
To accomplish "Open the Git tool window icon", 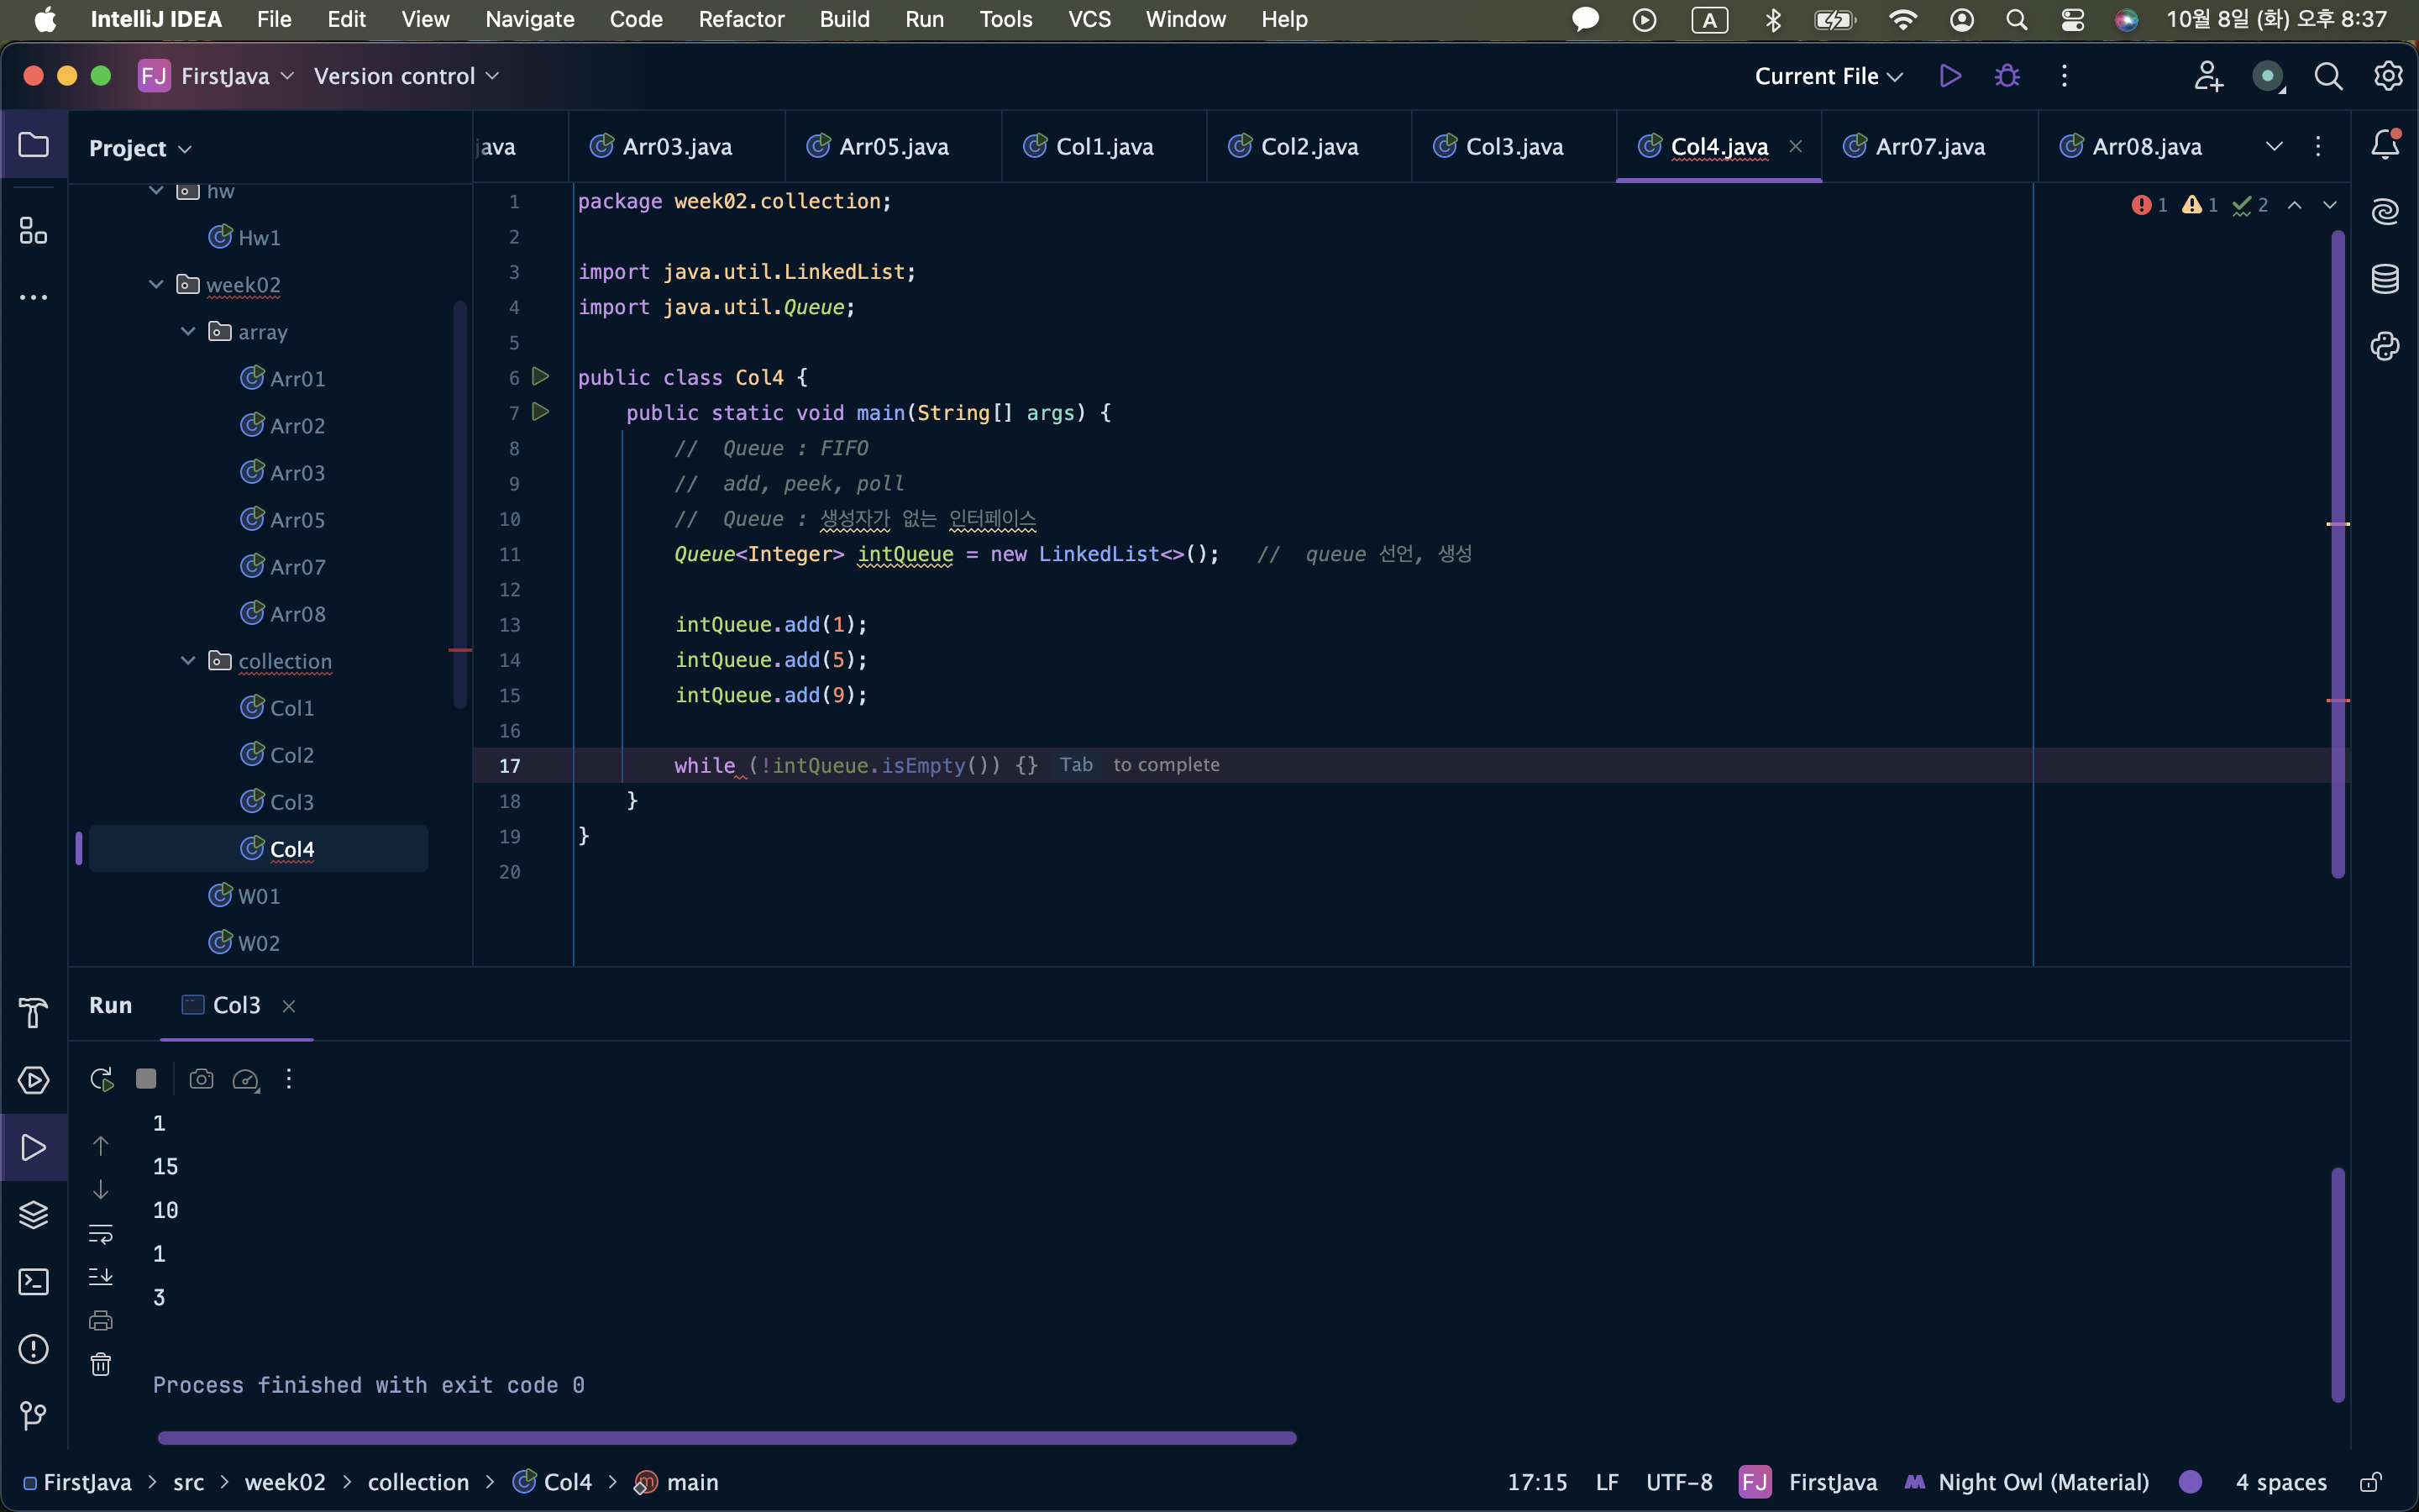I will pos(33,1415).
